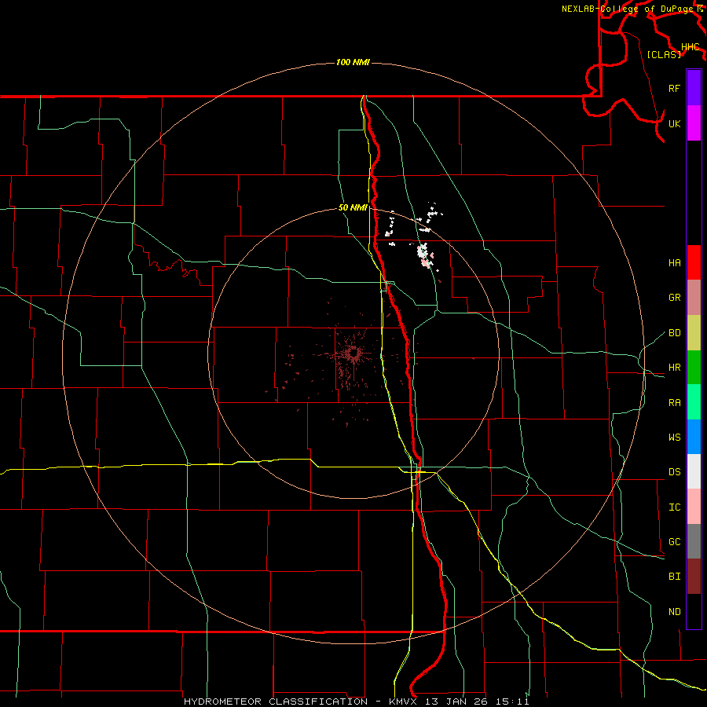Select the GC legend label
Screen dimensions: 707x707
[674, 542]
